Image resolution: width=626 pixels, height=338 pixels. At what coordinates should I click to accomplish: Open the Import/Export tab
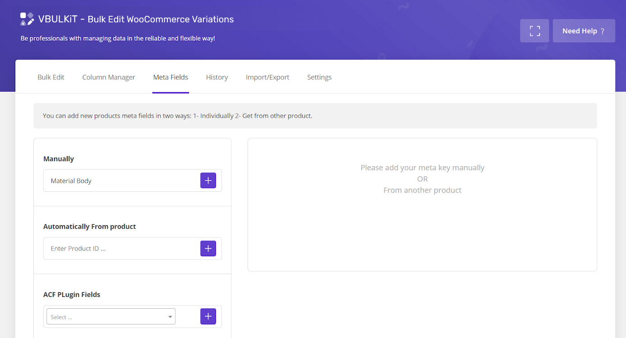267,77
